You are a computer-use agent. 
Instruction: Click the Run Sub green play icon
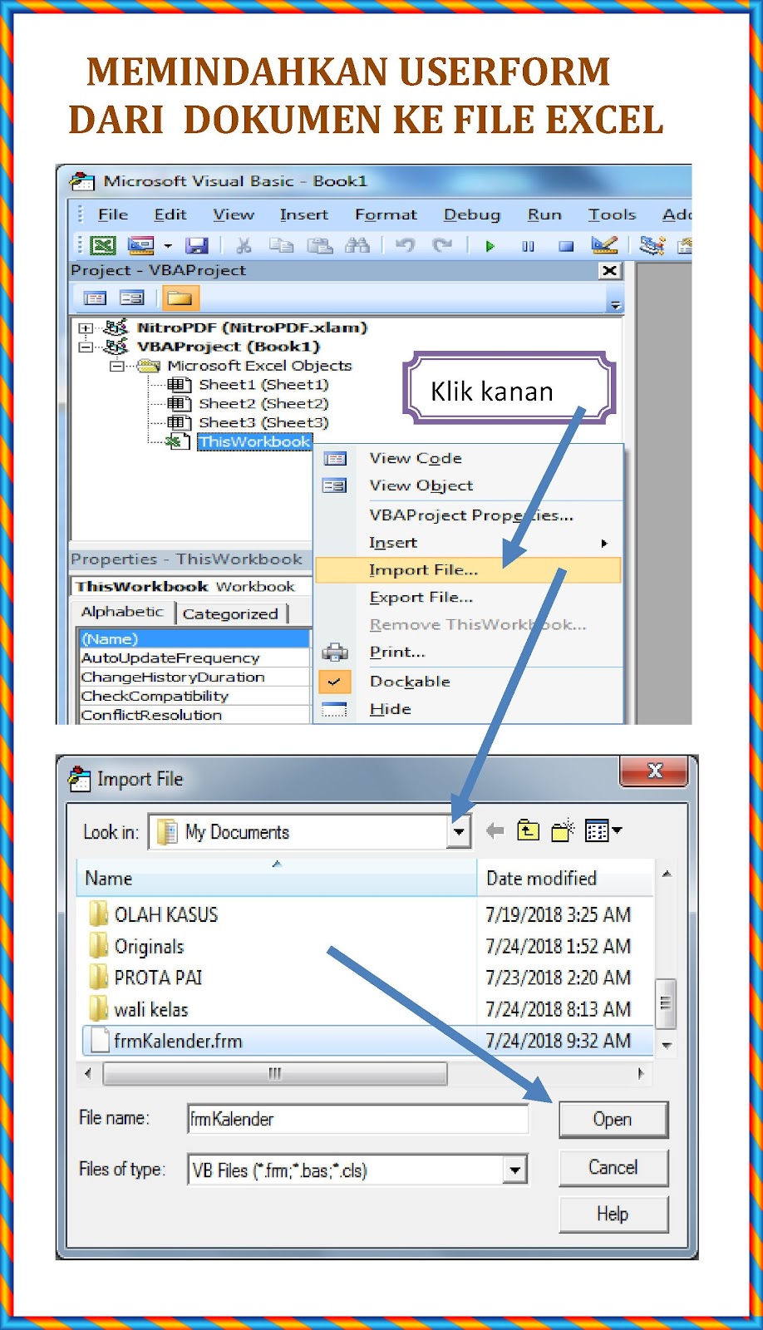pyautogui.click(x=490, y=246)
